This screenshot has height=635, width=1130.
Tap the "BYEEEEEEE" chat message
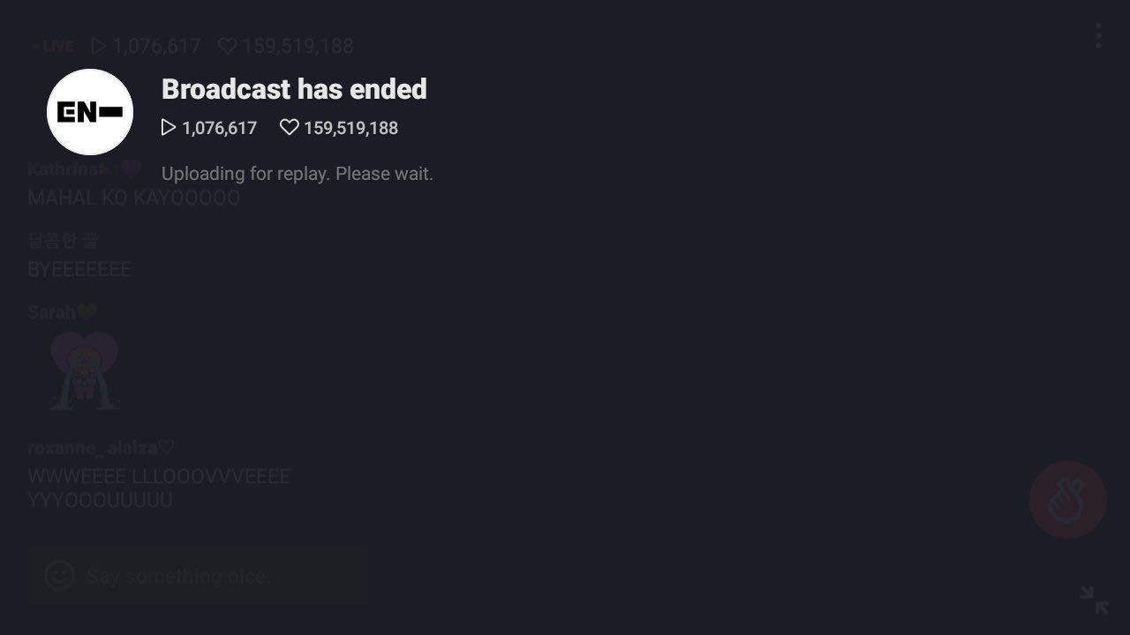[79, 269]
